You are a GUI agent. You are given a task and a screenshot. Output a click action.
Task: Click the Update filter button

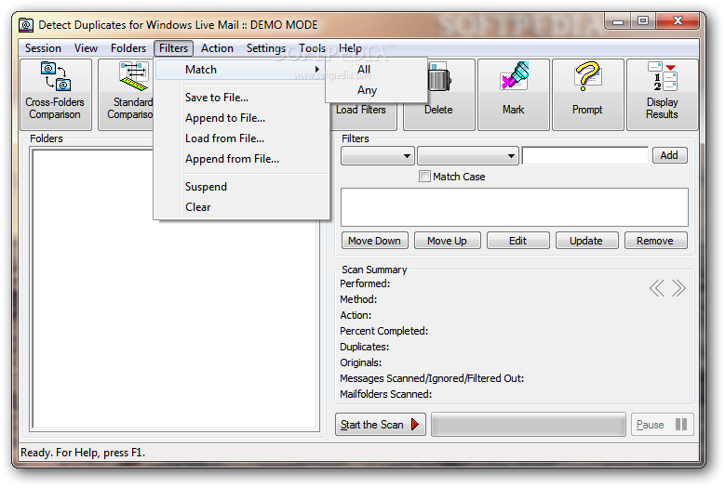point(586,241)
